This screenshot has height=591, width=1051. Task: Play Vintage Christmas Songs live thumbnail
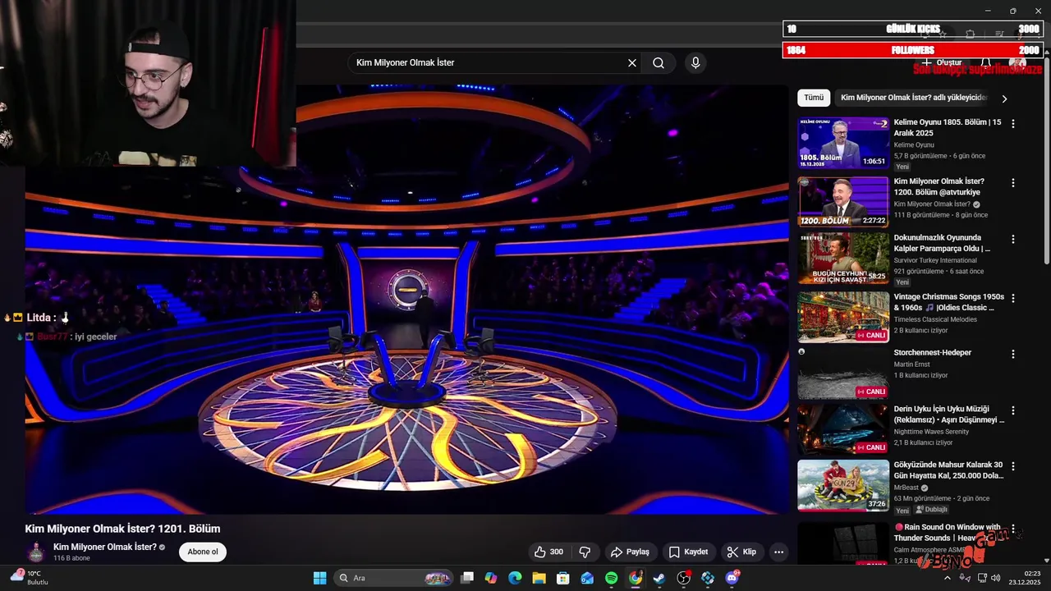coord(842,317)
